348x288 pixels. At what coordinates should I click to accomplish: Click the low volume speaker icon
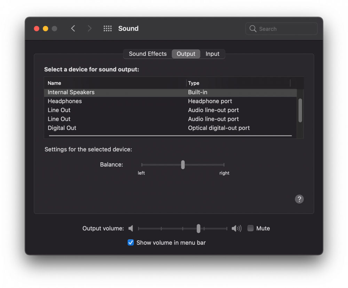click(131, 228)
